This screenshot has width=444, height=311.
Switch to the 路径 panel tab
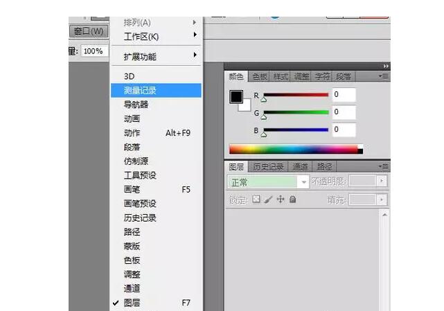324,167
